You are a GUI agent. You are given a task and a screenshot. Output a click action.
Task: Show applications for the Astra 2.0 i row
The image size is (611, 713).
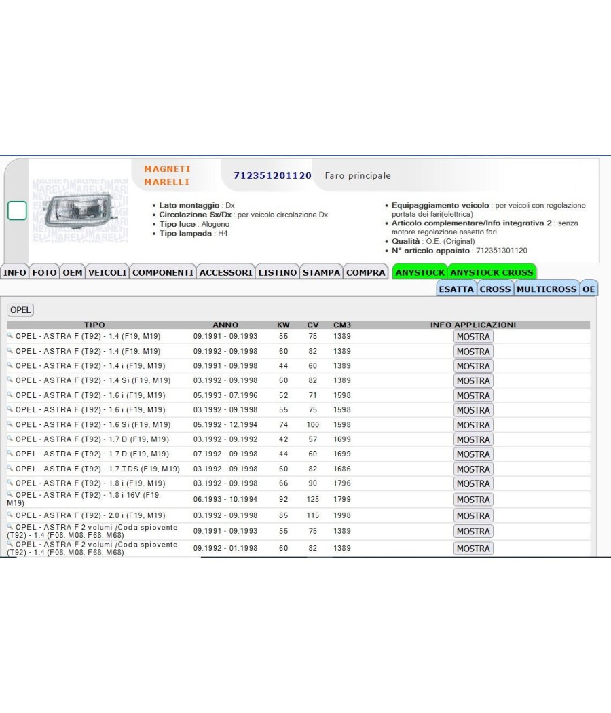473,515
